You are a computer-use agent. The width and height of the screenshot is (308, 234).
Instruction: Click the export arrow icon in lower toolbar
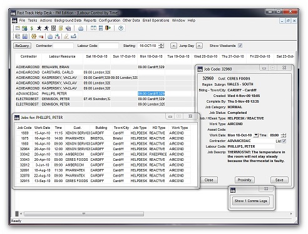[x=73, y=36]
